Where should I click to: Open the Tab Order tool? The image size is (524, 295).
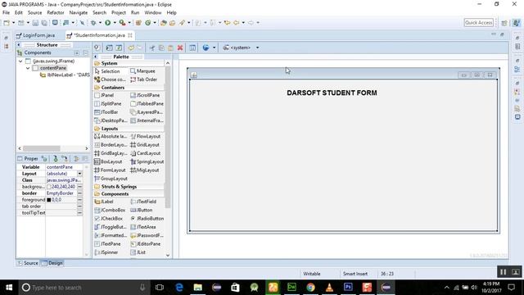pos(144,79)
